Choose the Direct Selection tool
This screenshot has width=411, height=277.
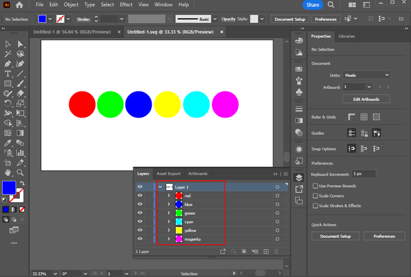[x=20, y=44]
